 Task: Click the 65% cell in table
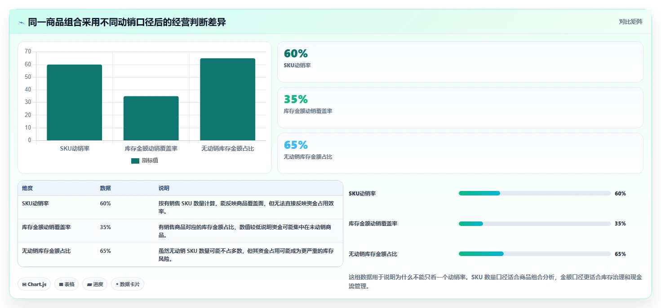coord(105,251)
